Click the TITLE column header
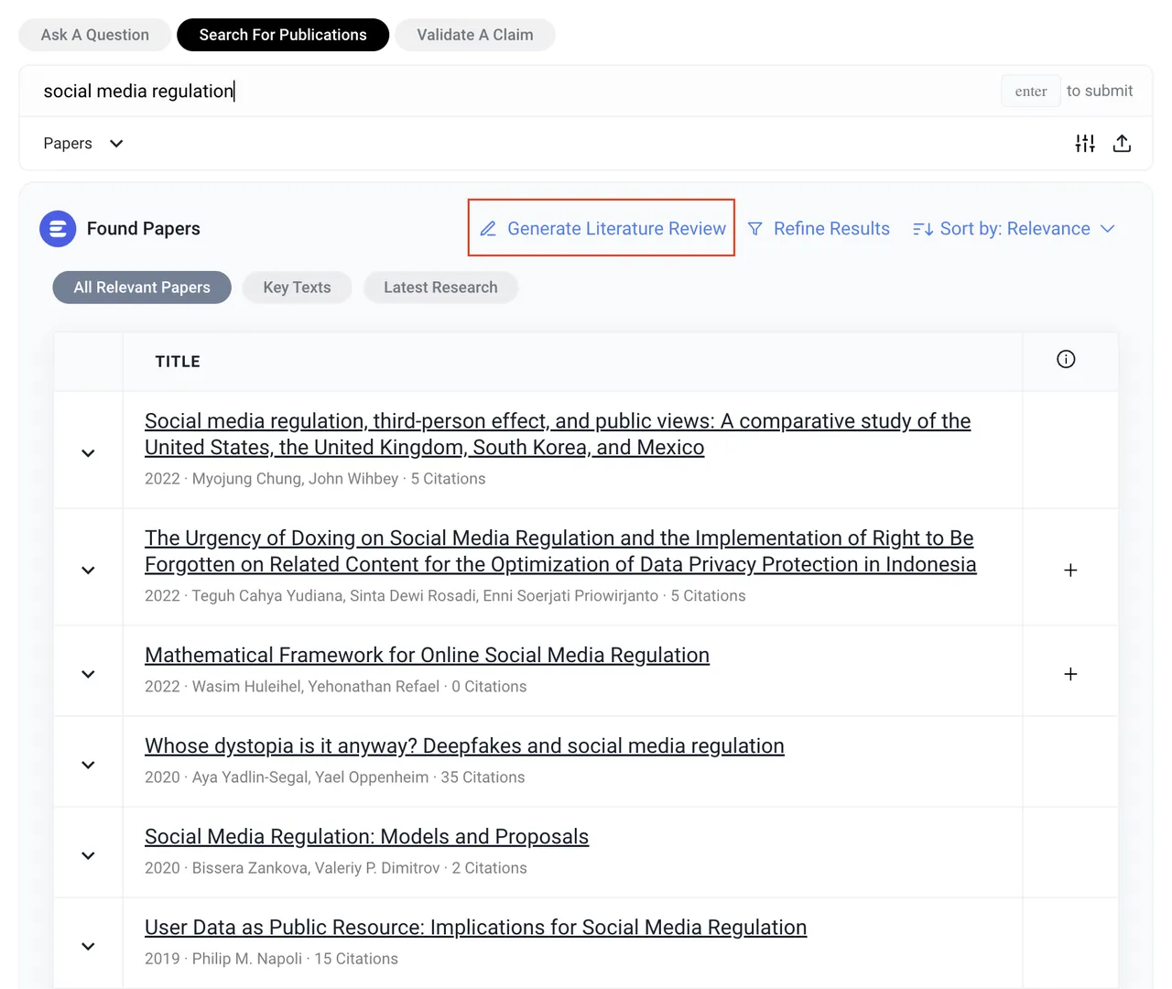 pyautogui.click(x=178, y=362)
